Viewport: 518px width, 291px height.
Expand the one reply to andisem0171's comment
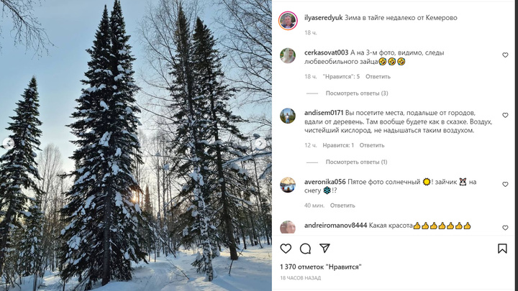click(x=356, y=162)
